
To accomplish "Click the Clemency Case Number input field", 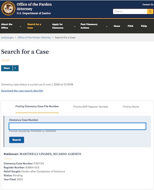I will coord(78,126).
